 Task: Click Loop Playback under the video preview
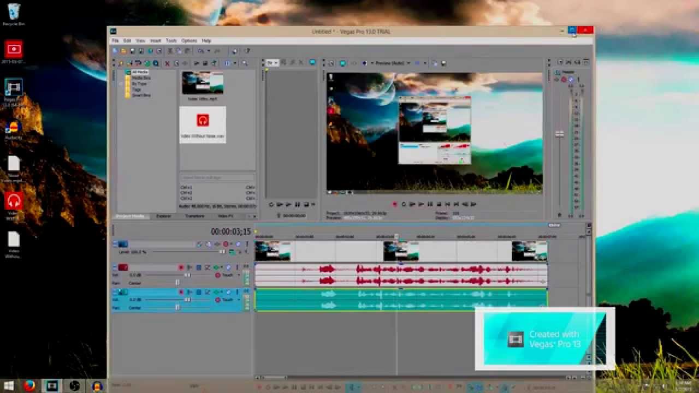(404, 205)
